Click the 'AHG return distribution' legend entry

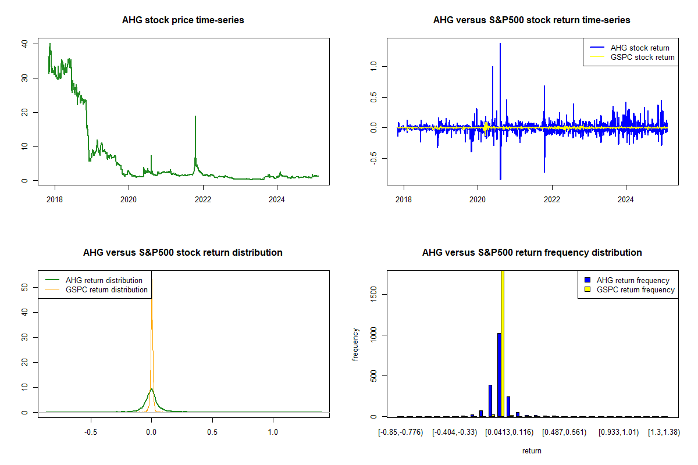tap(104, 280)
